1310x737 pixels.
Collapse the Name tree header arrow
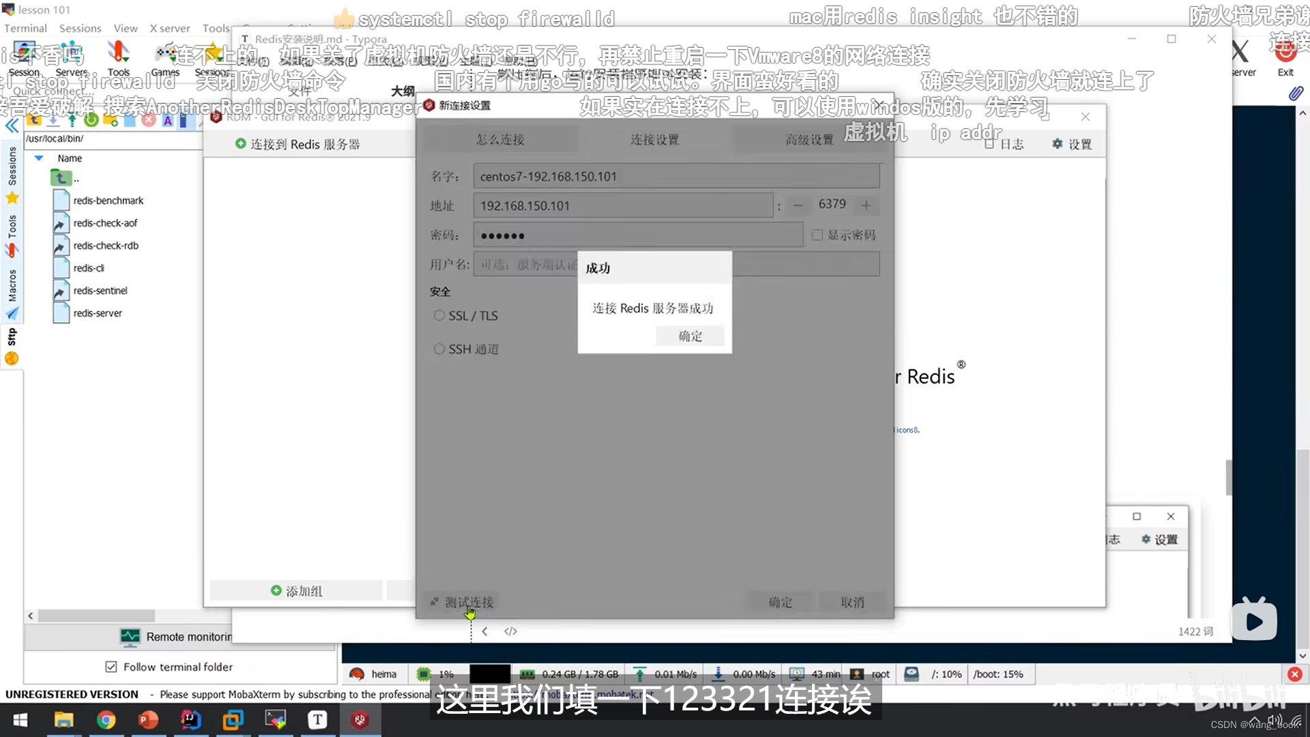(39, 158)
